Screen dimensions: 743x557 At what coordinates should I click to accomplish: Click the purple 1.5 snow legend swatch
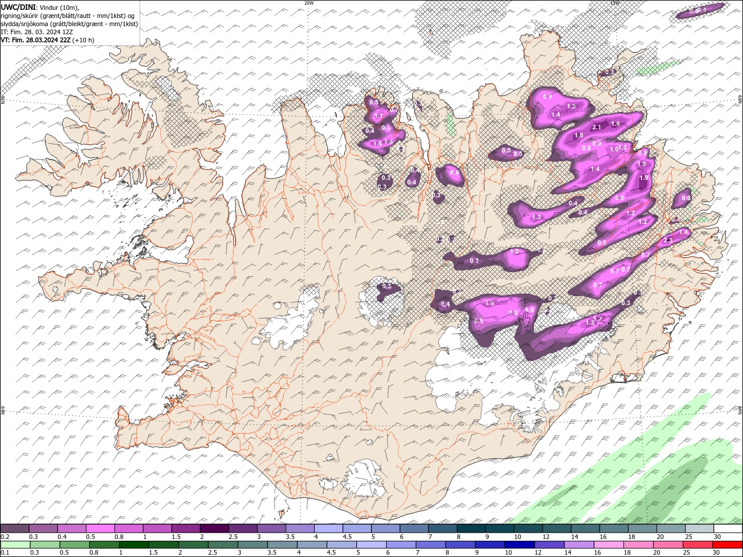(x=186, y=529)
